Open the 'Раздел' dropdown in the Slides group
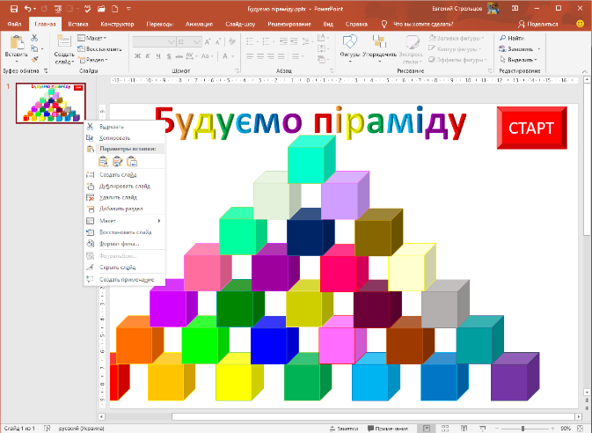Viewport: 592px width, 433px height. [x=99, y=59]
